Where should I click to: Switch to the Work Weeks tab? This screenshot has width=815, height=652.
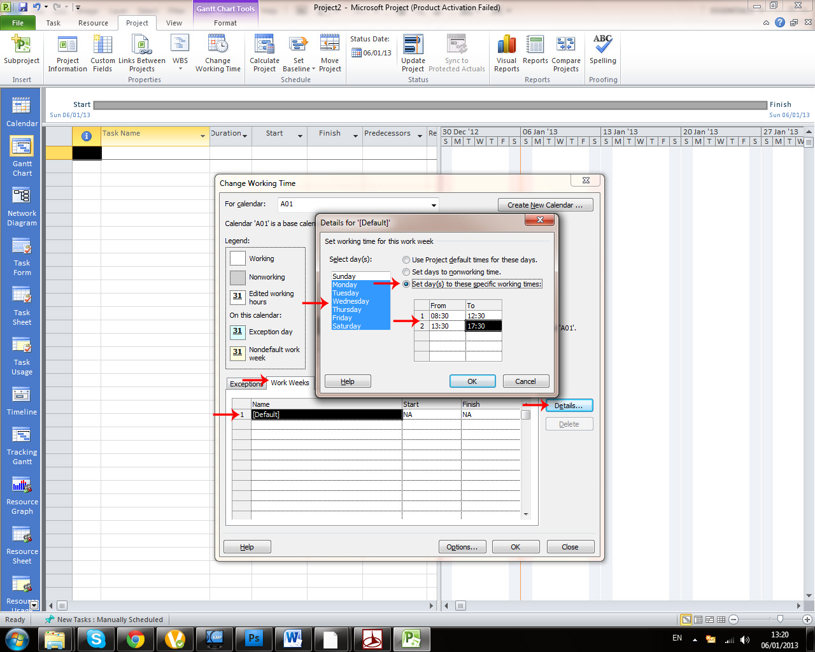click(x=290, y=383)
